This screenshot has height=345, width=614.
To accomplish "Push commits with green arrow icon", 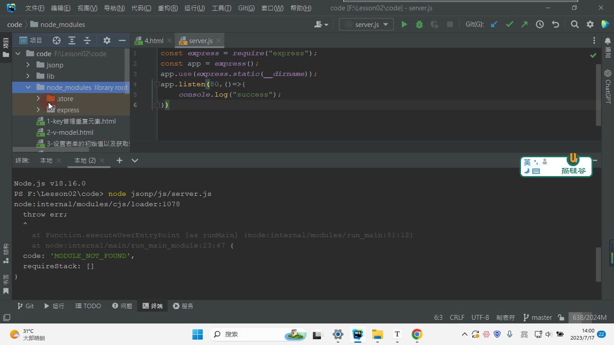I will 525,25.
